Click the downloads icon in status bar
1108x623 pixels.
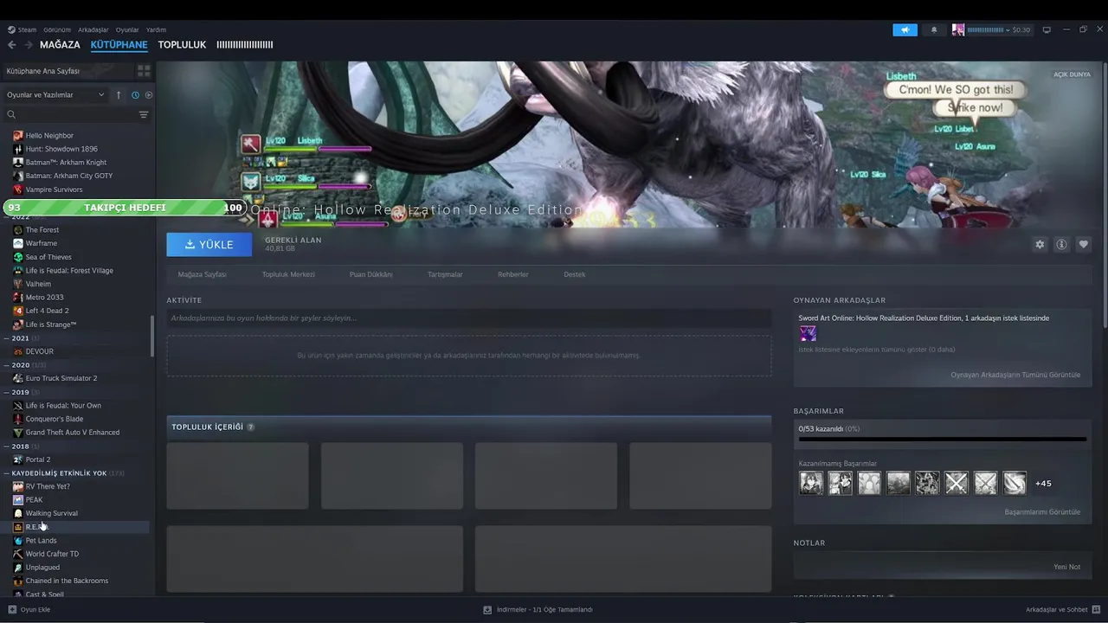tap(487, 609)
